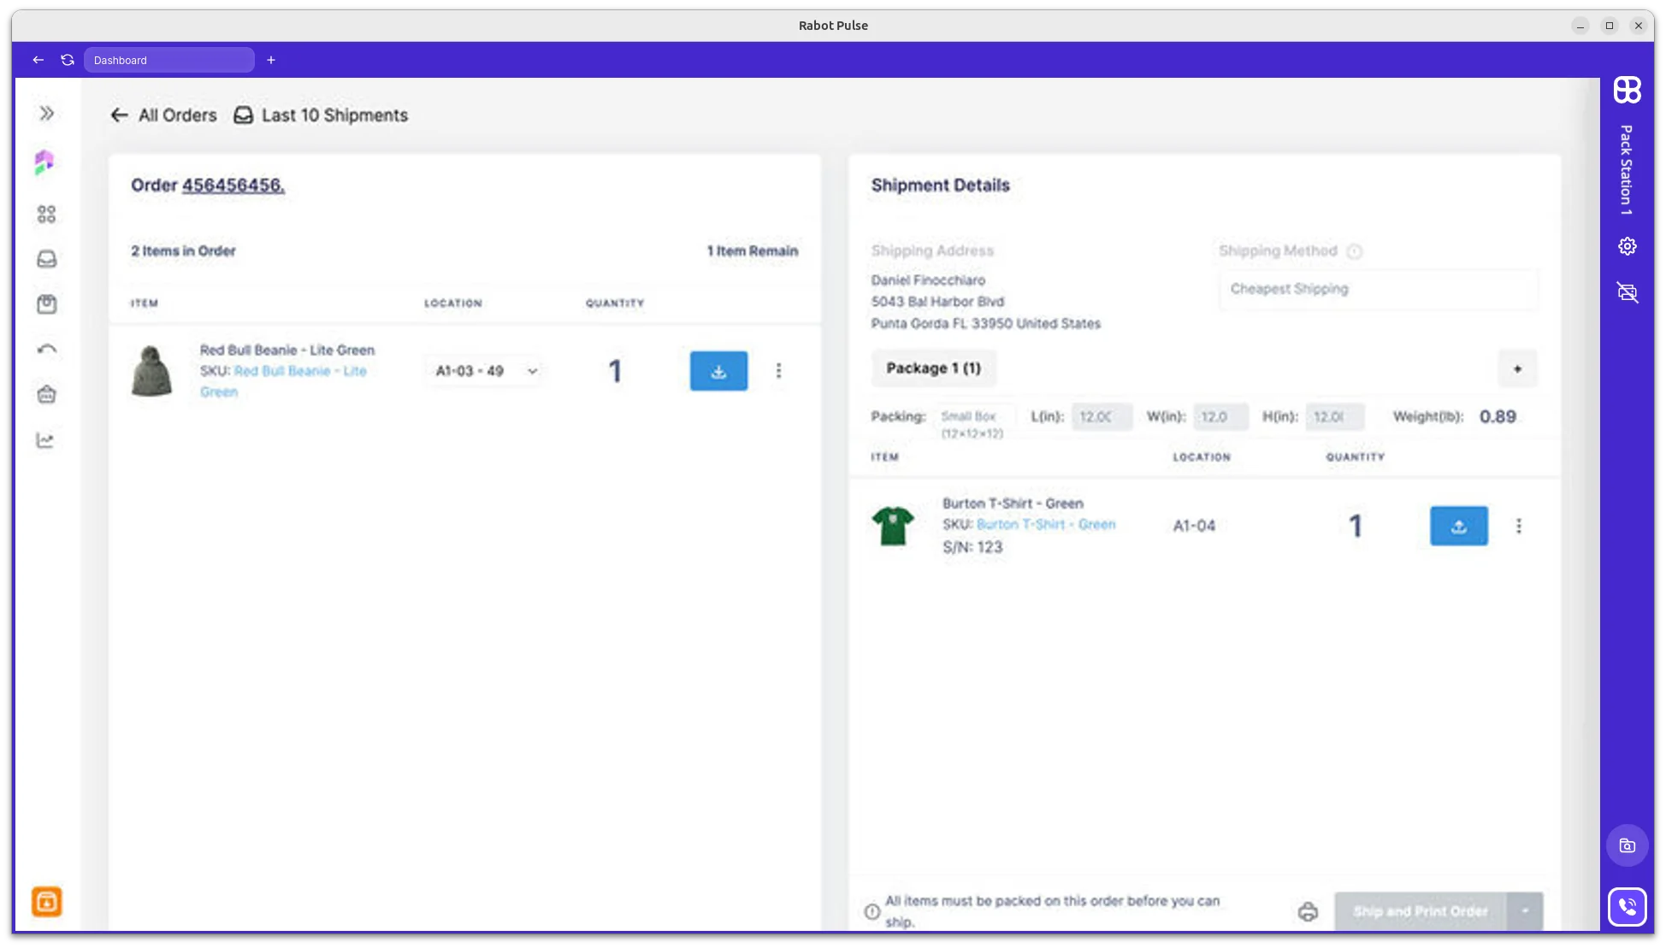Open the camera capture icon on right sidebar
The height and width of the screenshot is (948, 1666).
pyautogui.click(x=1628, y=845)
